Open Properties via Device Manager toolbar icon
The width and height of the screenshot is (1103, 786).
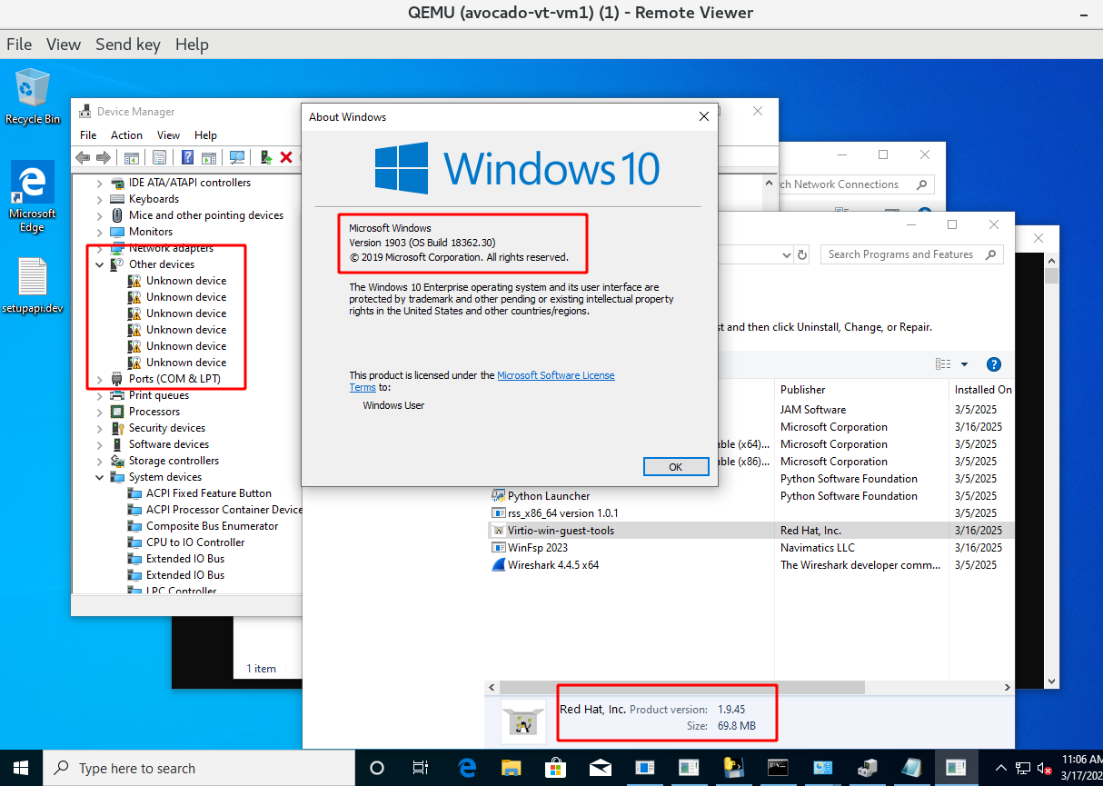[x=160, y=157]
